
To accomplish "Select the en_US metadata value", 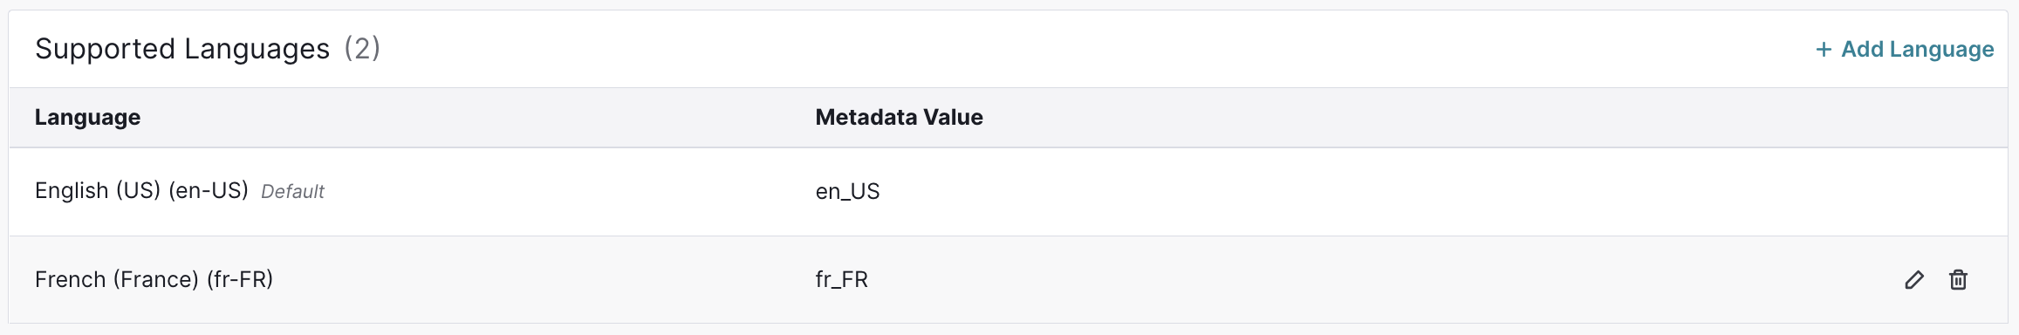I will pyautogui.click(x=847, y=192).
